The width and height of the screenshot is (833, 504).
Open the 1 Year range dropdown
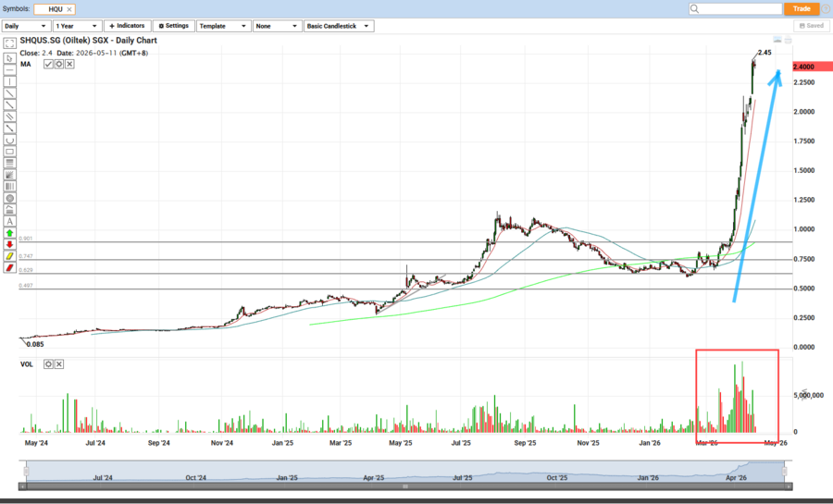click(77, 26)
